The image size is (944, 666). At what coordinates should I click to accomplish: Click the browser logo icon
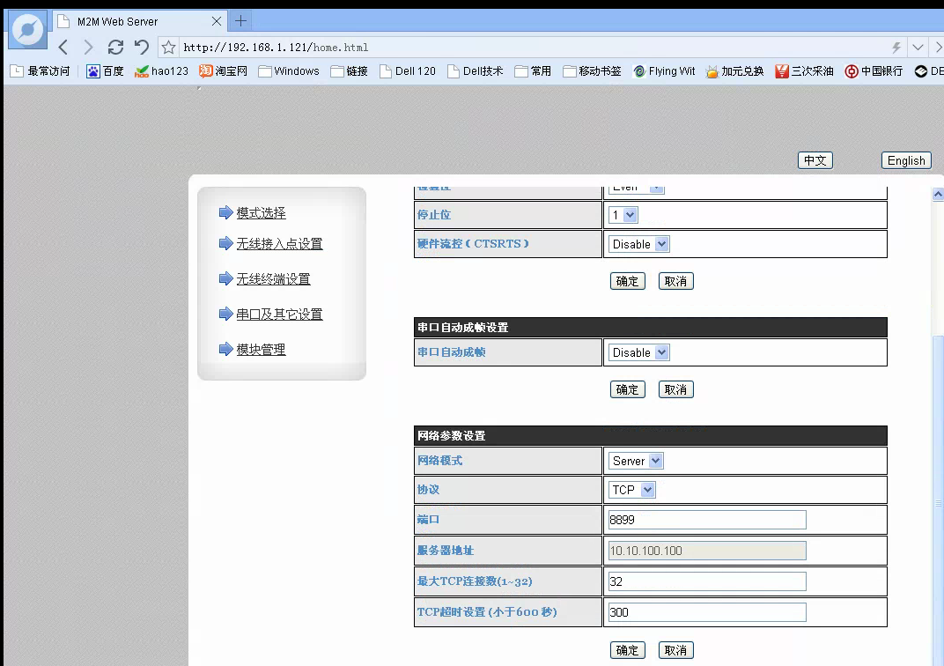tap(27, 29)
